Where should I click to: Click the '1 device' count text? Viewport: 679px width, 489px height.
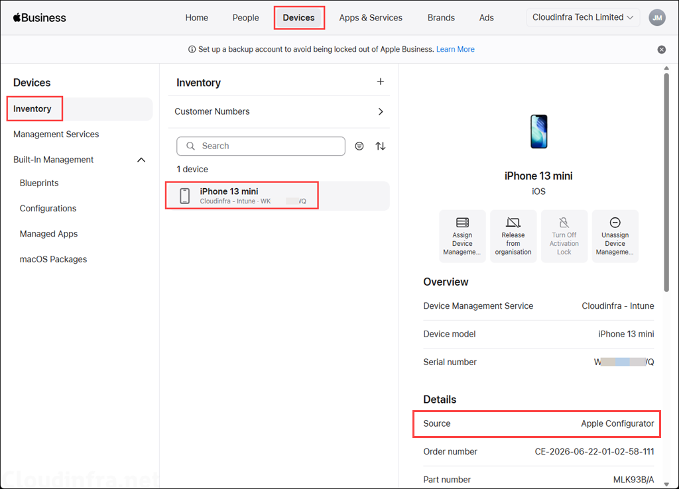coord(192,169)
